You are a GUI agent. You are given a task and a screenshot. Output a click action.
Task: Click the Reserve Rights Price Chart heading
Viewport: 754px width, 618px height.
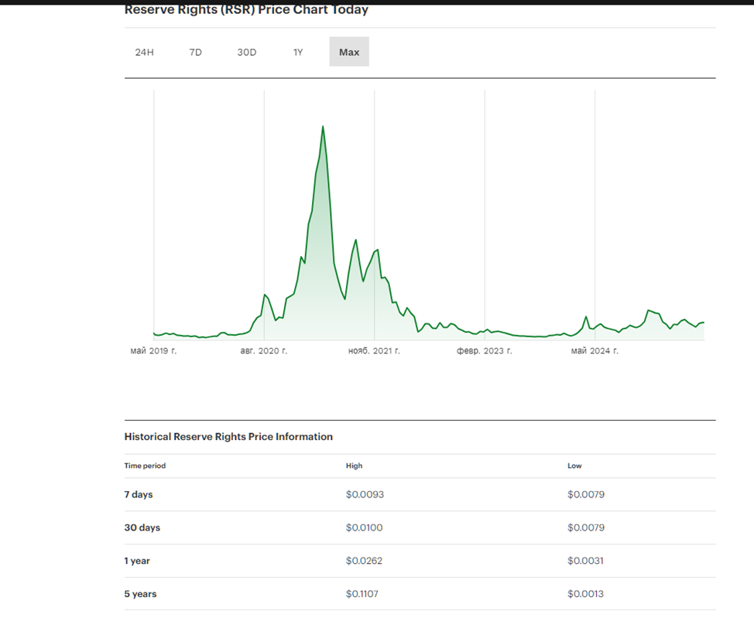click(246, 9)
